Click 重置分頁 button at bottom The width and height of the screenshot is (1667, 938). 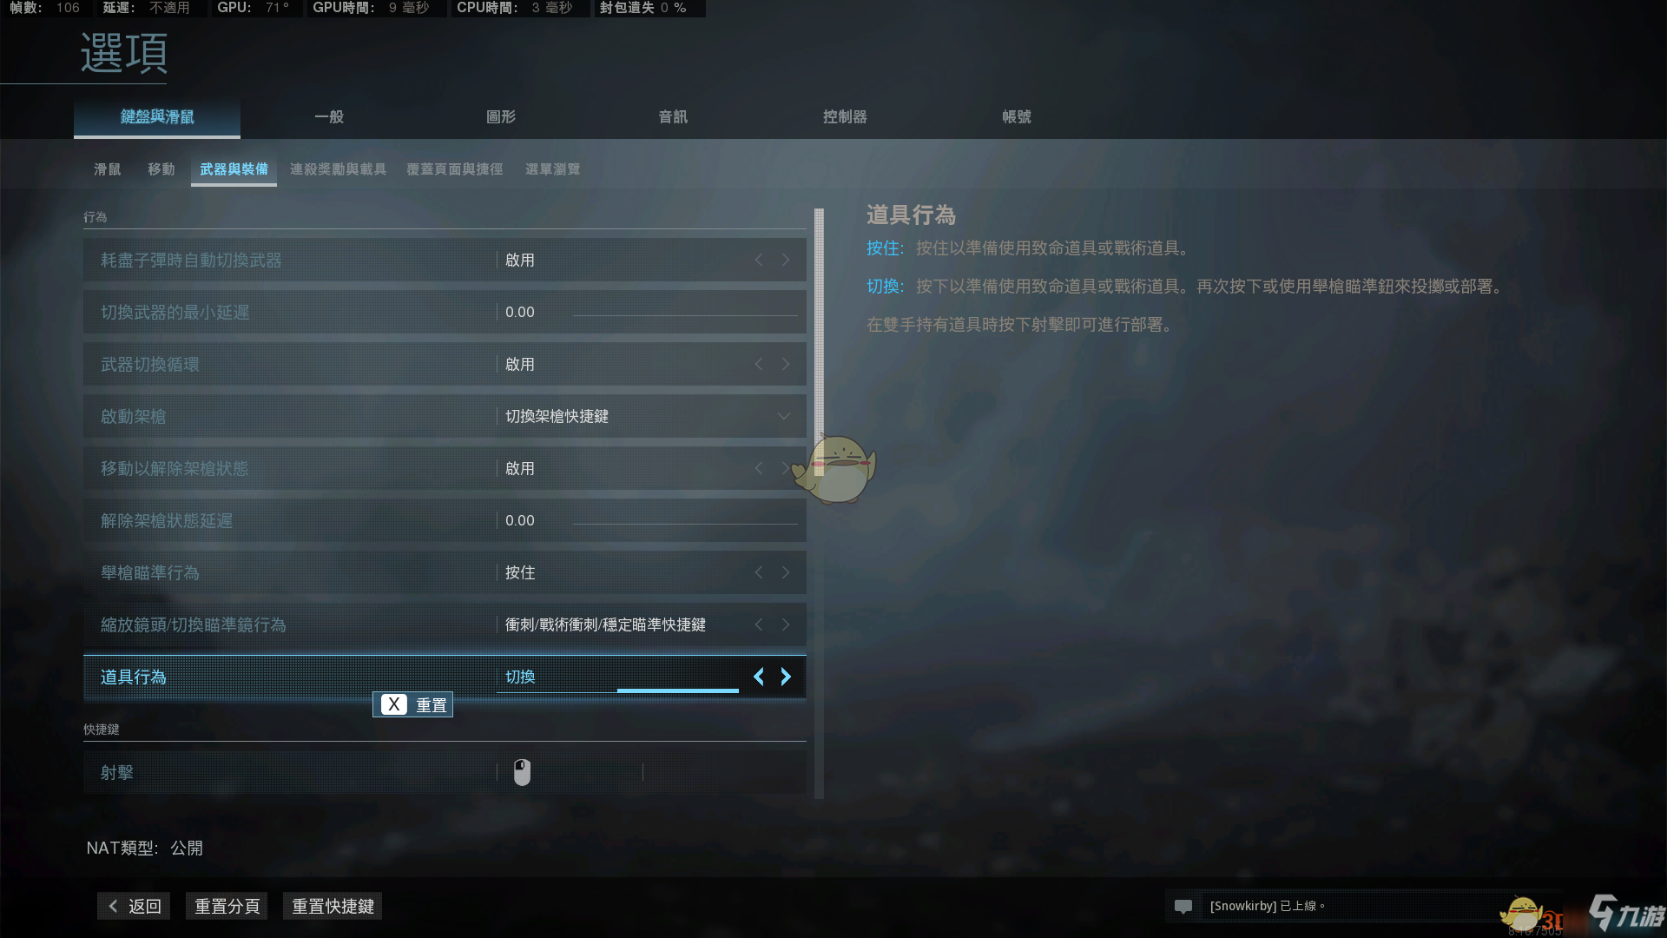tap(224, 905)
